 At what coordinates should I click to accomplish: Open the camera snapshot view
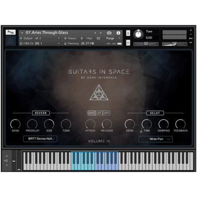click(x=109, y=33)
